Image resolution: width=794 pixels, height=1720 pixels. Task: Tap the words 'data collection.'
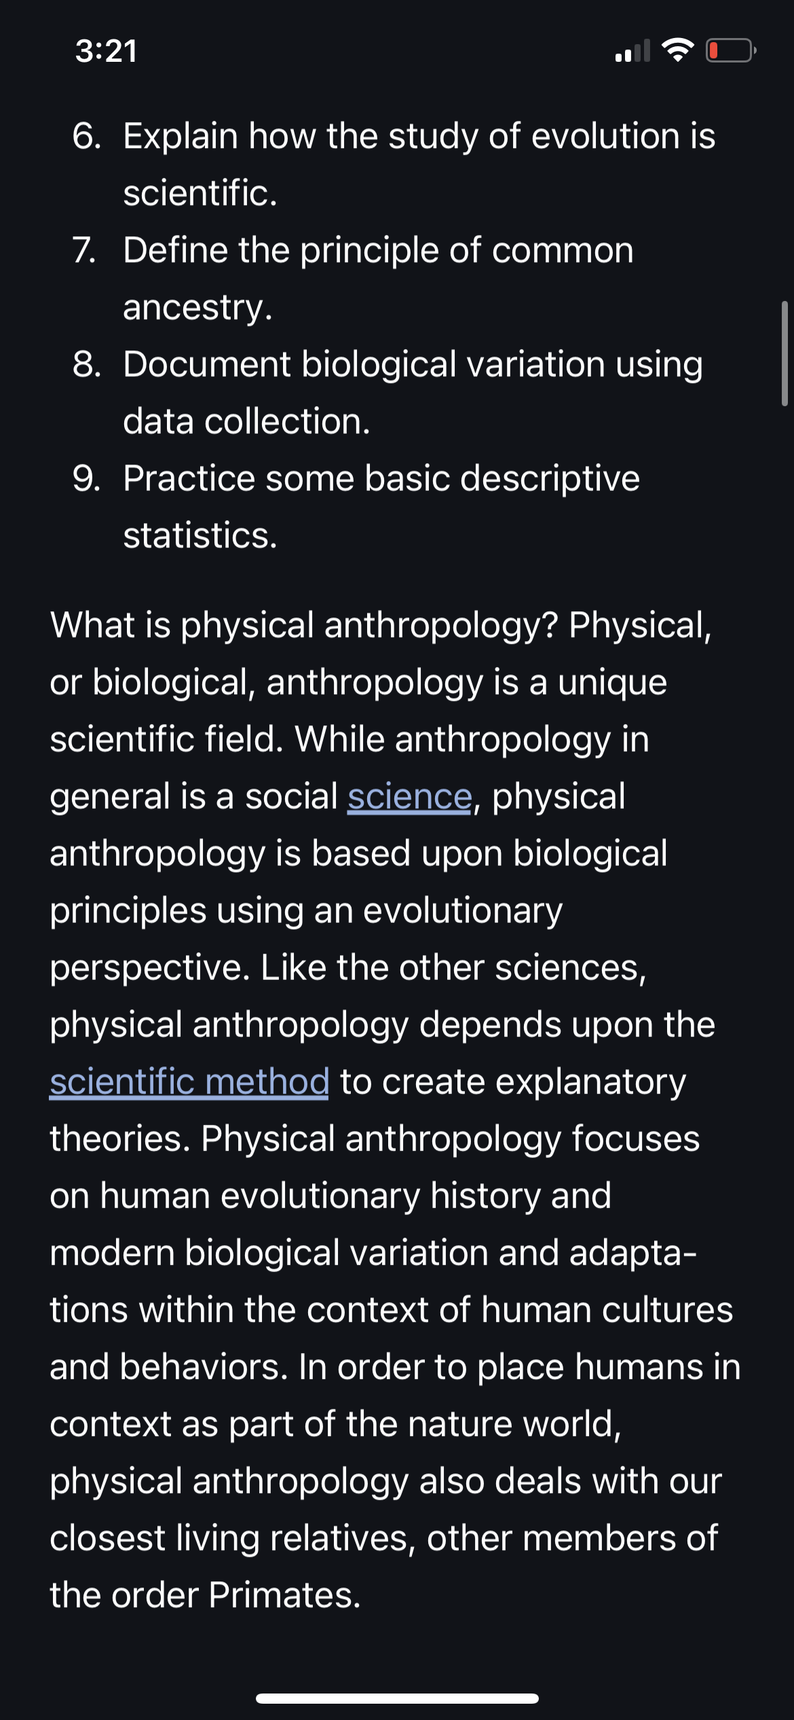coord(246,422)
